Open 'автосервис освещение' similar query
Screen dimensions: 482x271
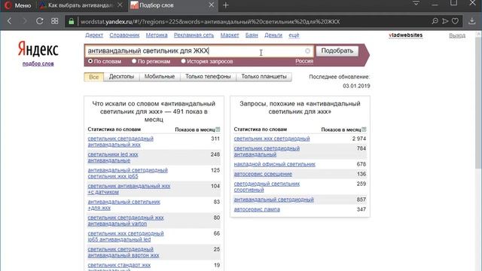tap(263, 174)
